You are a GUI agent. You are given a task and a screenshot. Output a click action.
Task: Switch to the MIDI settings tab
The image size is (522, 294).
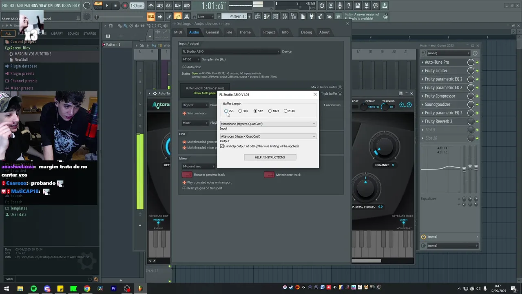click(178, 32)
